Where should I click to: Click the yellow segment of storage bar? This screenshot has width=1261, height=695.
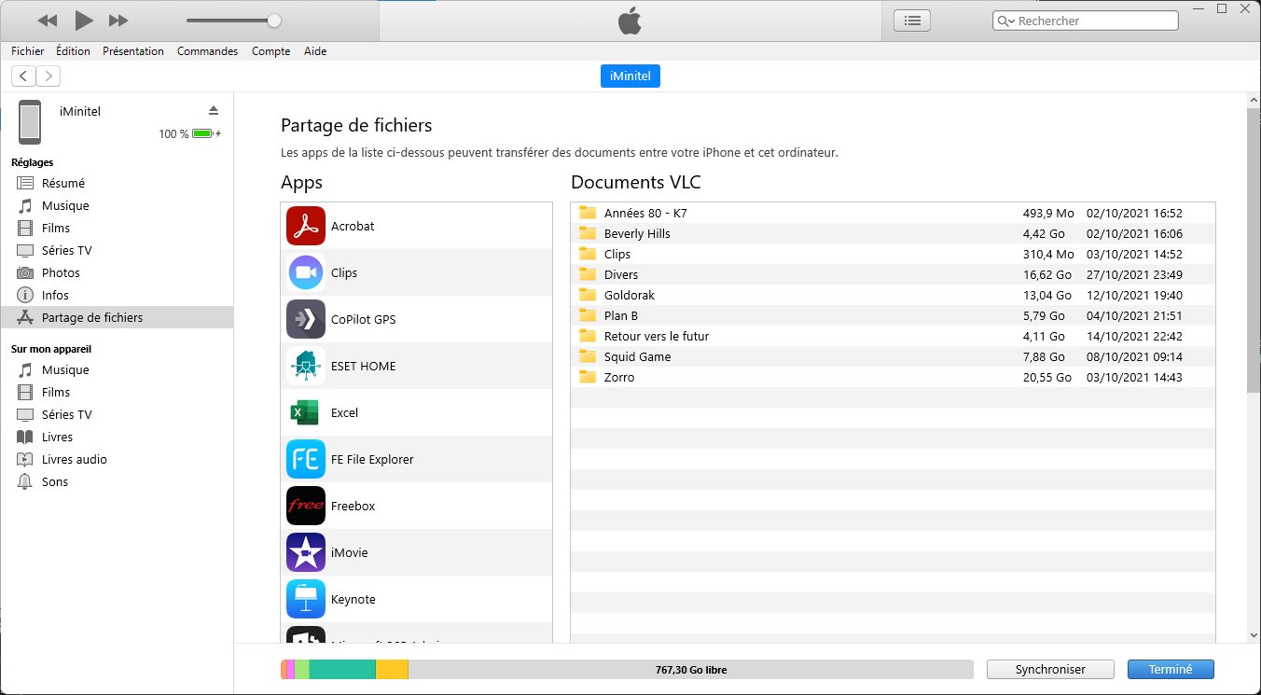click(x=393, y=670)
